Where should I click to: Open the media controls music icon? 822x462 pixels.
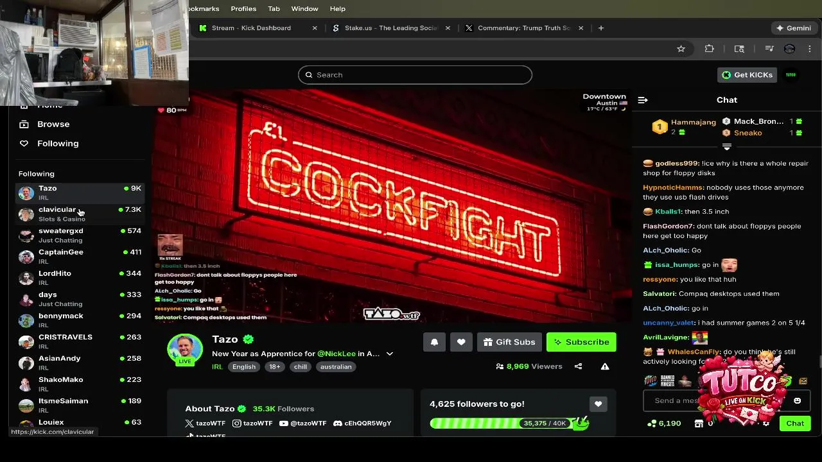coord(769,49)
